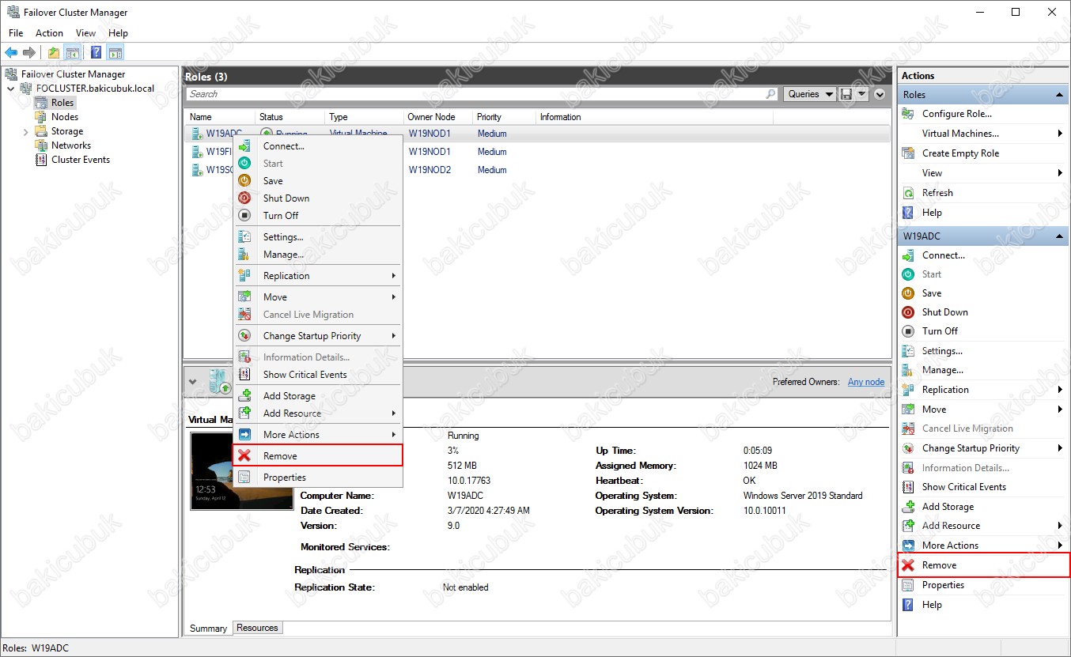Image resolution: width=1071 pixels, height=657 pixels.
Task: Open View submenu in Actions pane
Action: coord(983,173)
